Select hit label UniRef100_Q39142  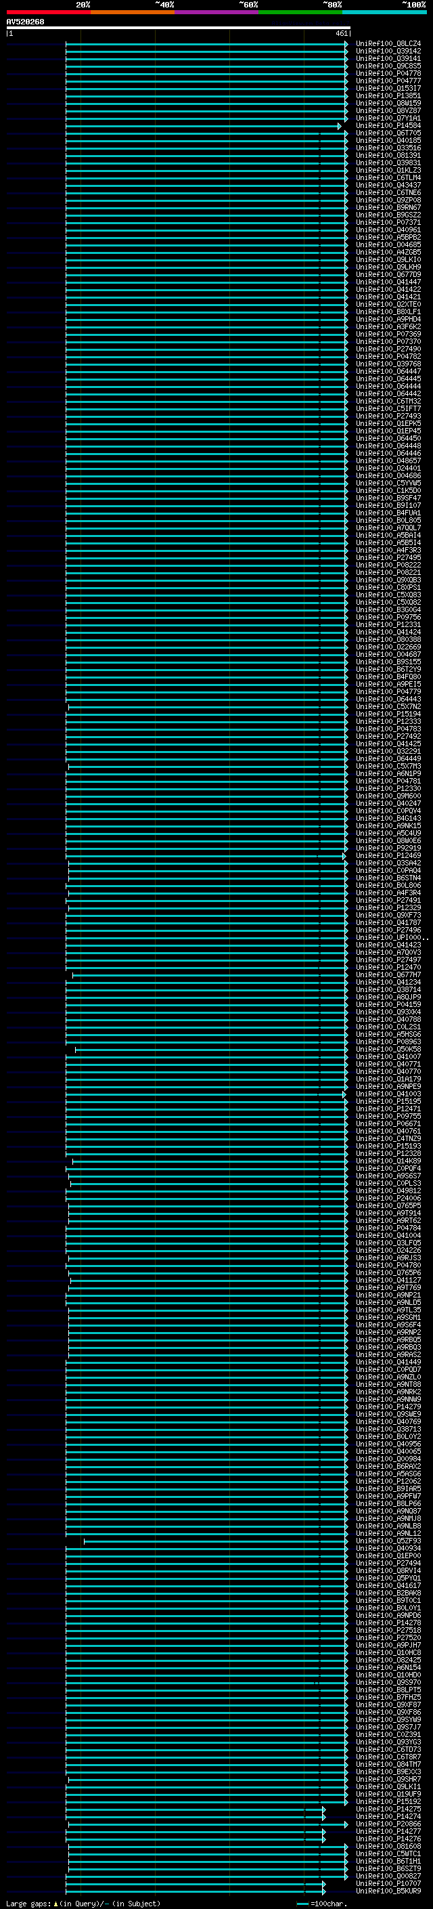pos(388,51)
